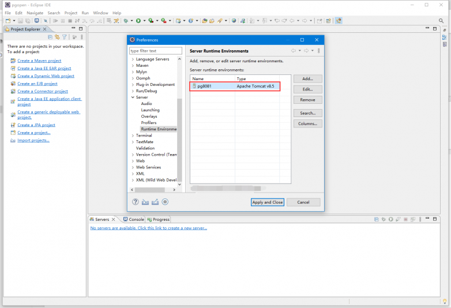Viewport: 451px width, 308px height.
Task: Click the Help icon in Preferences dialog
Action: pyautogui.click(x=136, y=202)
